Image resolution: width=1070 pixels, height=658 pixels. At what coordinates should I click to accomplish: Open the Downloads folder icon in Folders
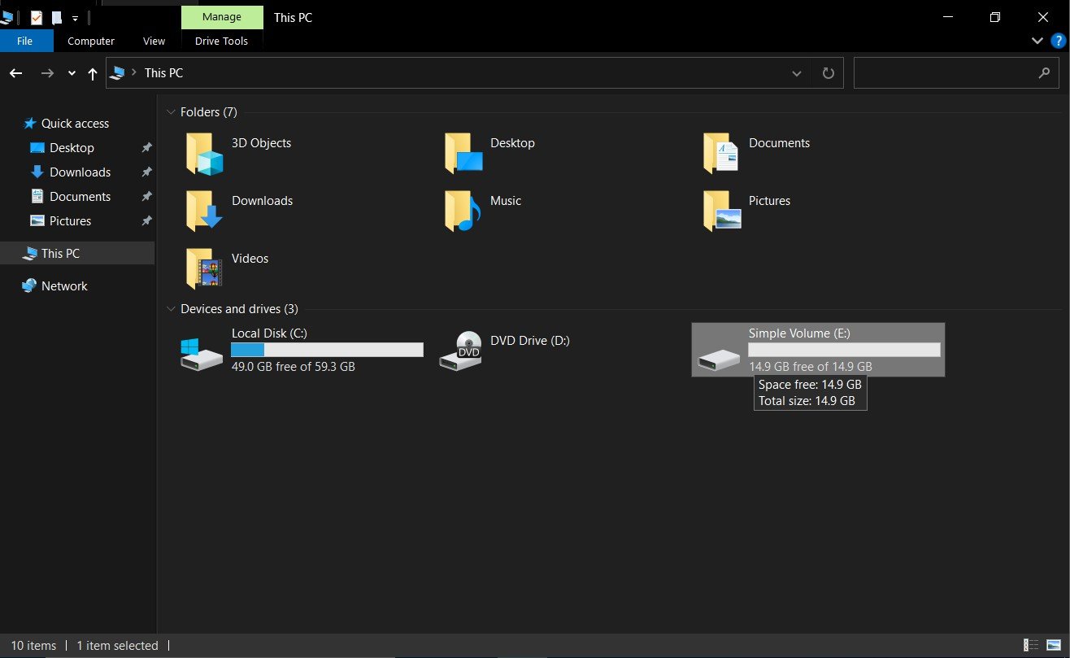coord(204,211)
